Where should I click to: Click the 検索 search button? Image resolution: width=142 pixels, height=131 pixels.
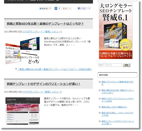[x=127, y=65]
